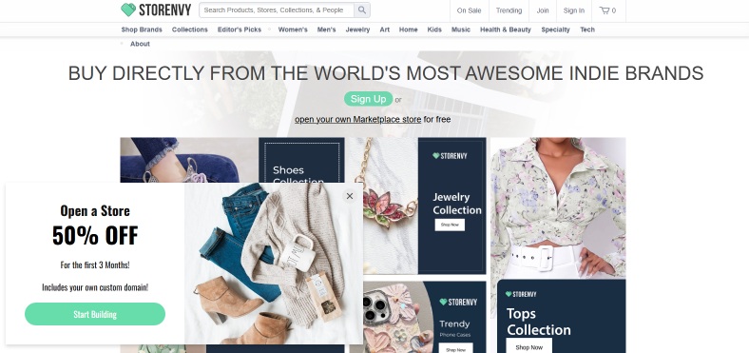The height and width of the screenshot is (353, 749).
Task: Open the Home category
Action: point(409,29)
